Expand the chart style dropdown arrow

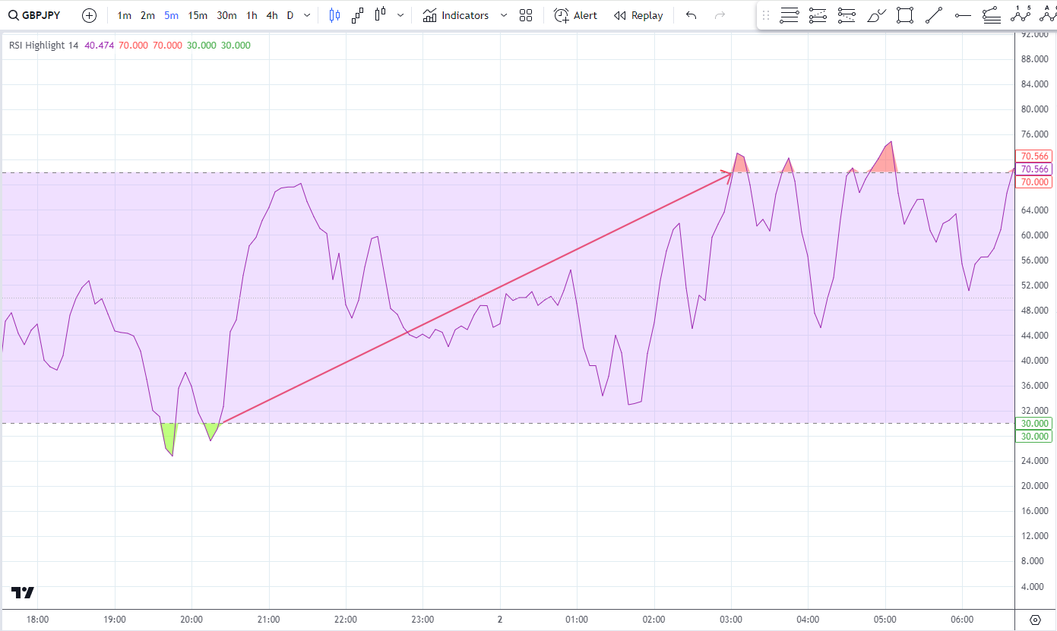(x=400, y=15)
